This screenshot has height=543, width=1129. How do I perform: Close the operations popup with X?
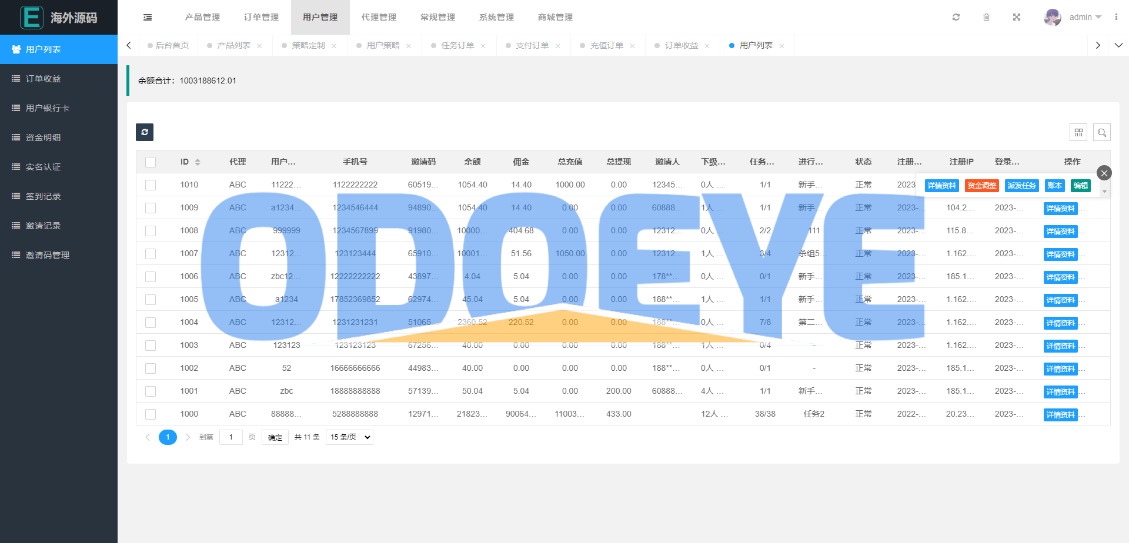click(1104, 173)
